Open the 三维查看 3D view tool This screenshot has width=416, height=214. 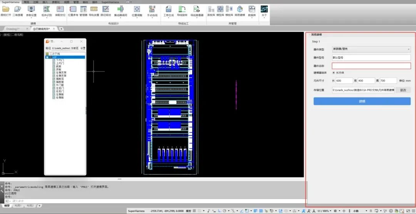point(18,9)
